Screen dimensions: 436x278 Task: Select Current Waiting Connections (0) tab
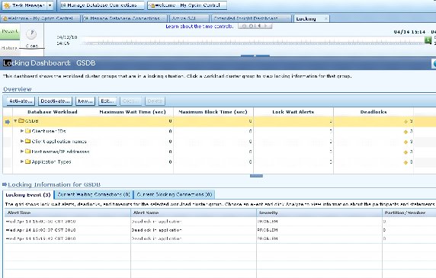[x=94, y=194]
